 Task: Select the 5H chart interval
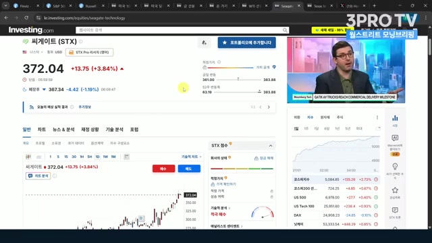90,157
